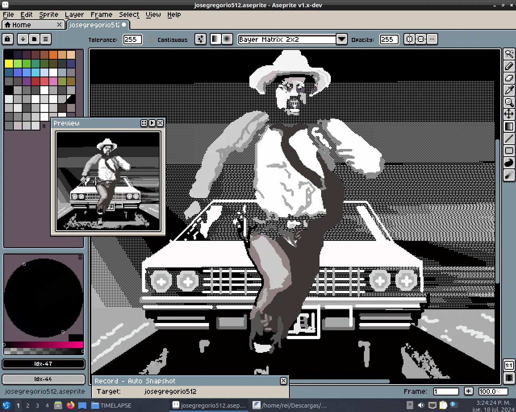Select the Eyedropper tool
The width and height of the screenshot is (516, 412).
coord(509,90)
